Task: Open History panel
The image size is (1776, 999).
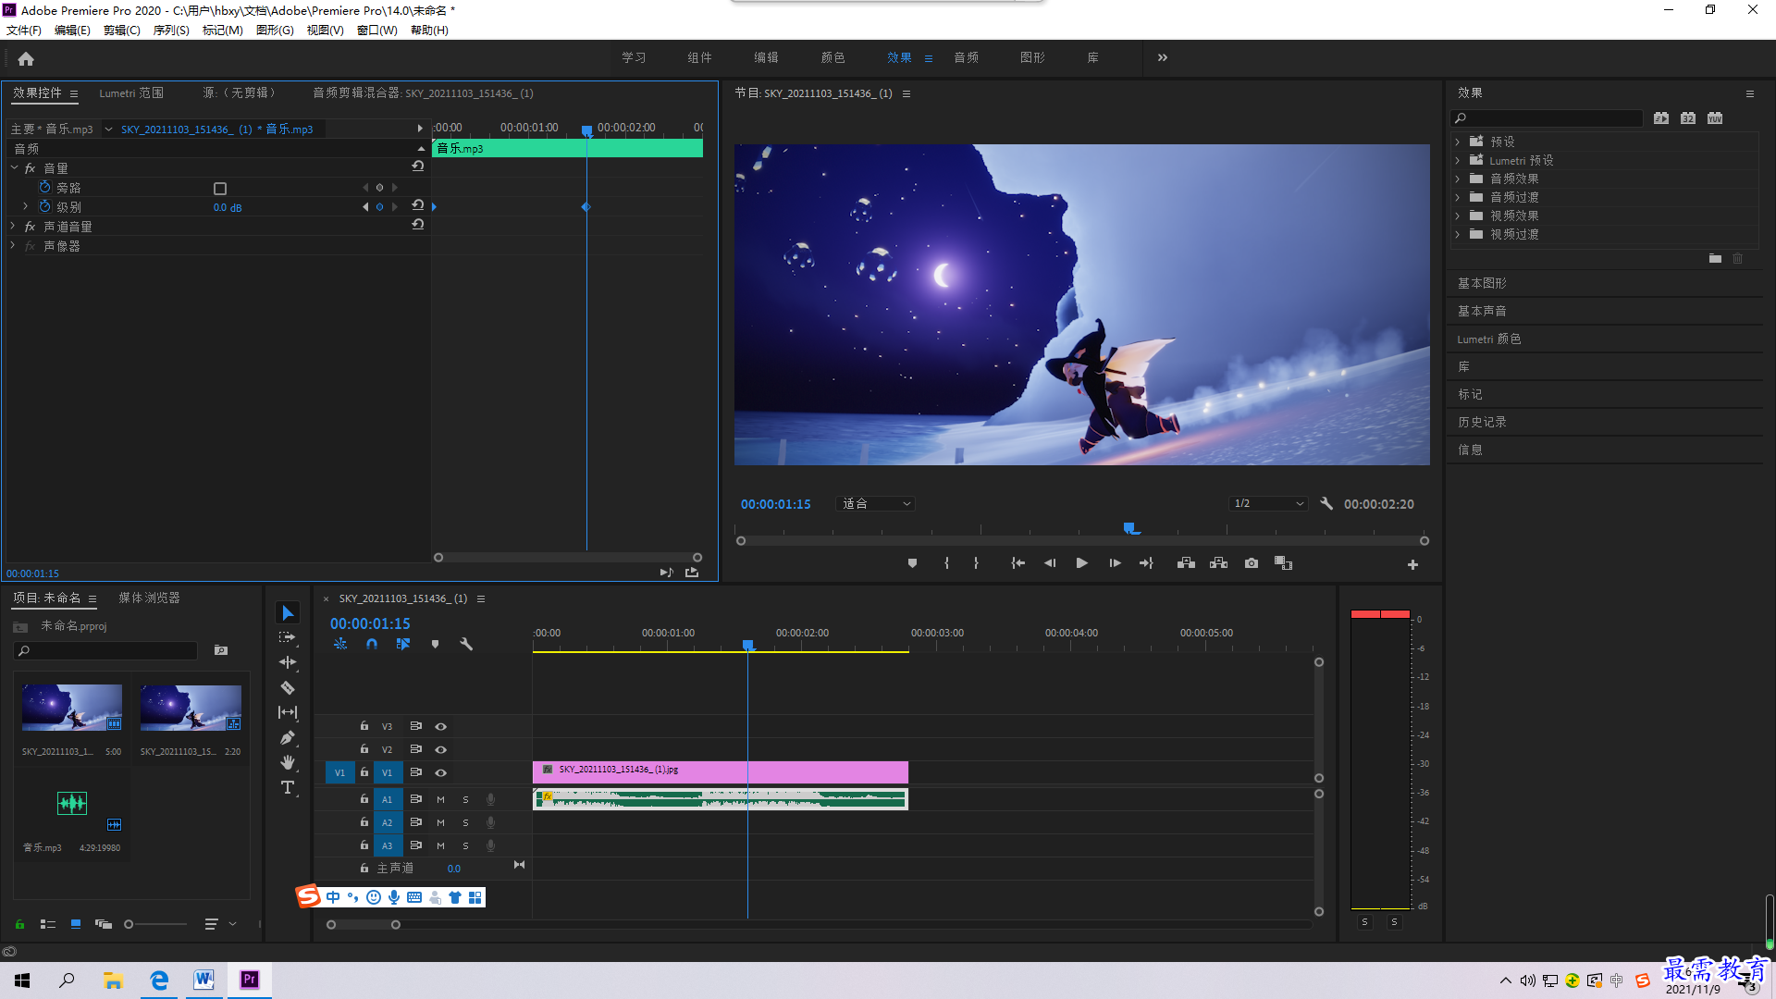Action: click(1482, 422)
